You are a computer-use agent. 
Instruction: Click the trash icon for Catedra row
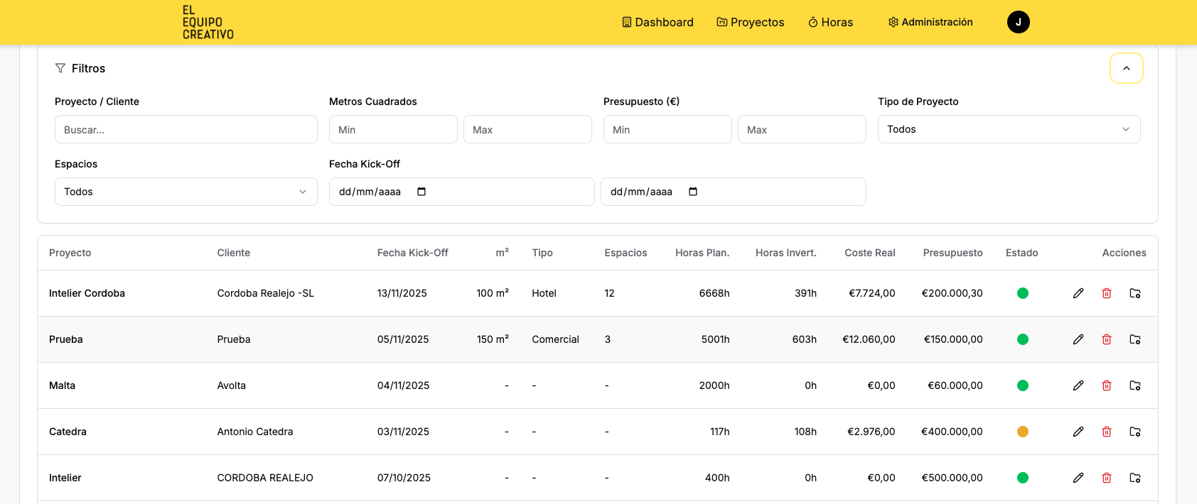(x=1107, y=432)
